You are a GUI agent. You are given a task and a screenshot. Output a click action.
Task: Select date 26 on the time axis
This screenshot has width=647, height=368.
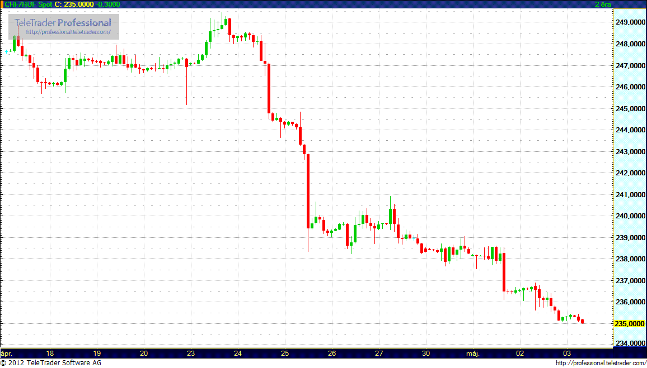coord(332,353)
